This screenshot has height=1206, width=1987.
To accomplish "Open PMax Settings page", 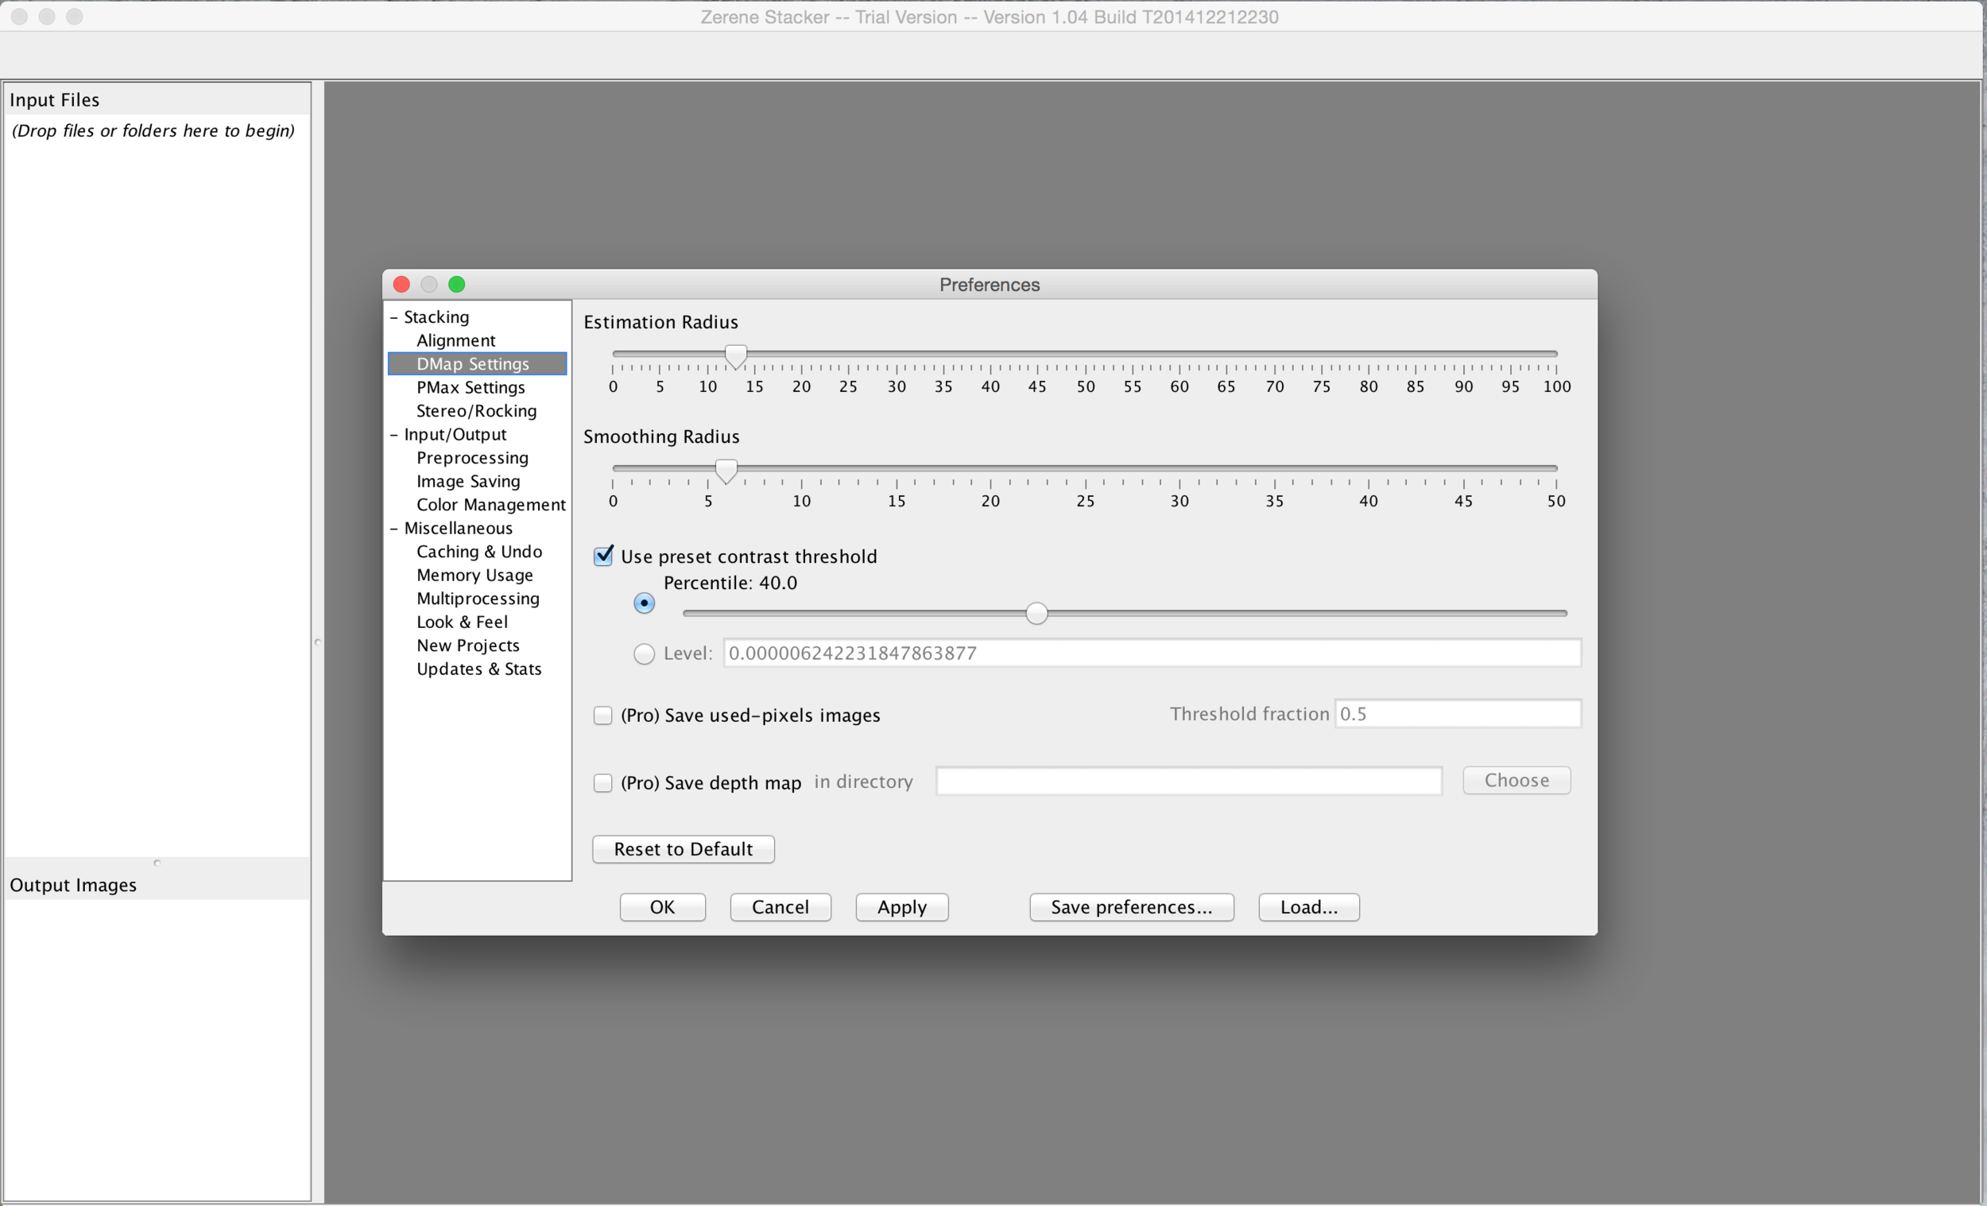I will pos(471,387).
